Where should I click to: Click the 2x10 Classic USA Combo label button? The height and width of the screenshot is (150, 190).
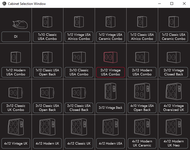pyautogui.click(x=79, y=72)
